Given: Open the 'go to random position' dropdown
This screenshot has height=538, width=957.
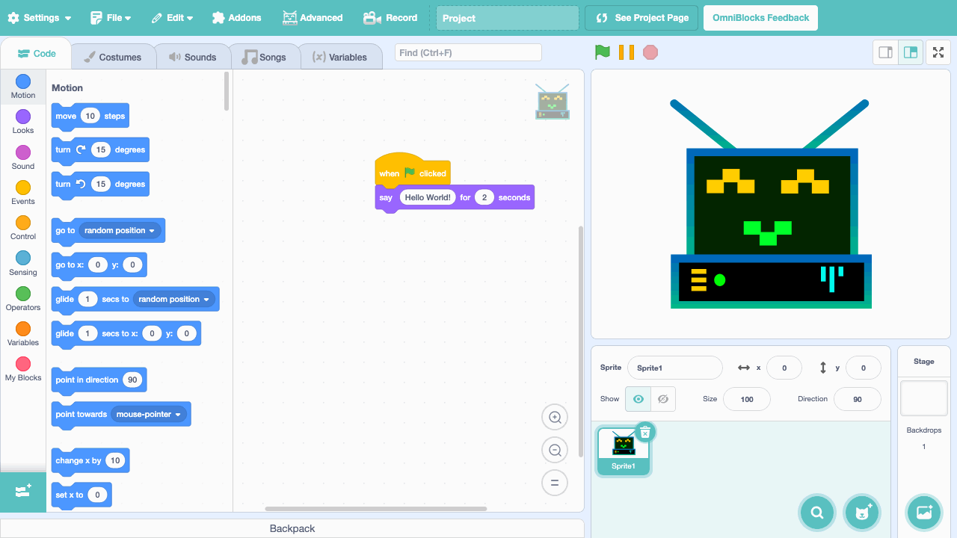Looking at the screenshot, I should pos(121,231).
